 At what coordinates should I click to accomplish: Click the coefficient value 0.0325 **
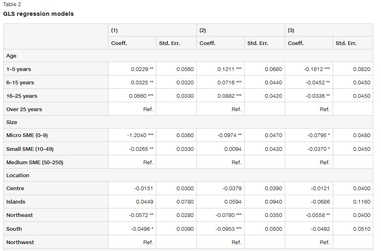[x=142, y=83]
